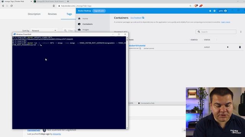Focus the Containers search field
The image size is (245, 137).
pyautogui.click(x=216, y=32)
